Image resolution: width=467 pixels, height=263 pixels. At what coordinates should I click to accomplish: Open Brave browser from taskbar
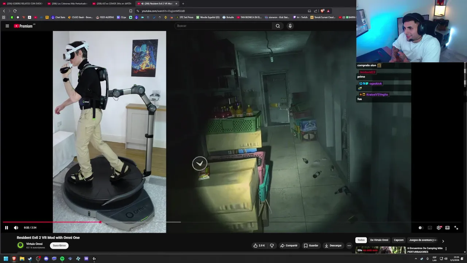tap(14, 259)
